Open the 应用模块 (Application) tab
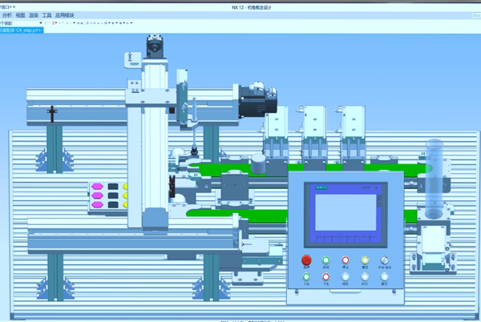Image resolution: width=481 pixels, height=322 pixels. 65,15
